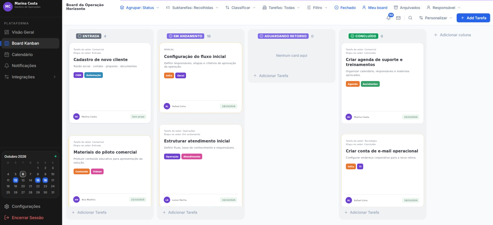
Task: Click Adicionar coluna
Action: pos(452,35)
